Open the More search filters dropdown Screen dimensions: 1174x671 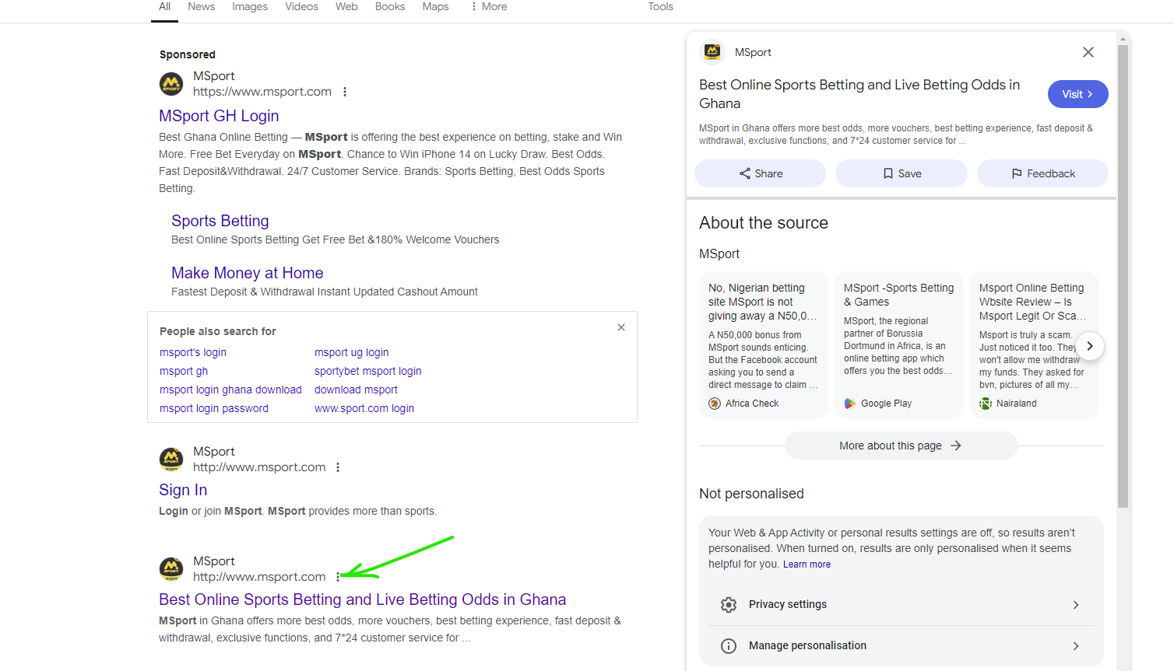[x=489, y=7]
